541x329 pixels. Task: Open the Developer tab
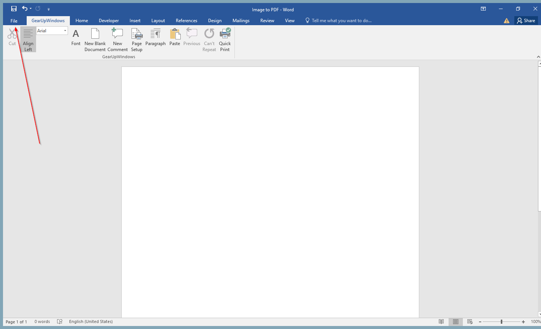pyautogui.click(x=109, y=21)
